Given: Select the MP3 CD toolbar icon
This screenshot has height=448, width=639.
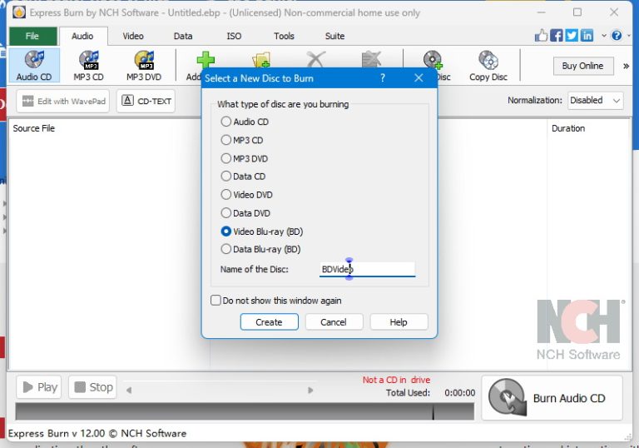Looking at the screenshot, I should 88,66.
